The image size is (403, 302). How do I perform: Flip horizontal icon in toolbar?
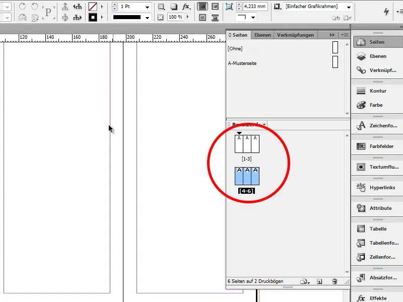click(22, 18)
